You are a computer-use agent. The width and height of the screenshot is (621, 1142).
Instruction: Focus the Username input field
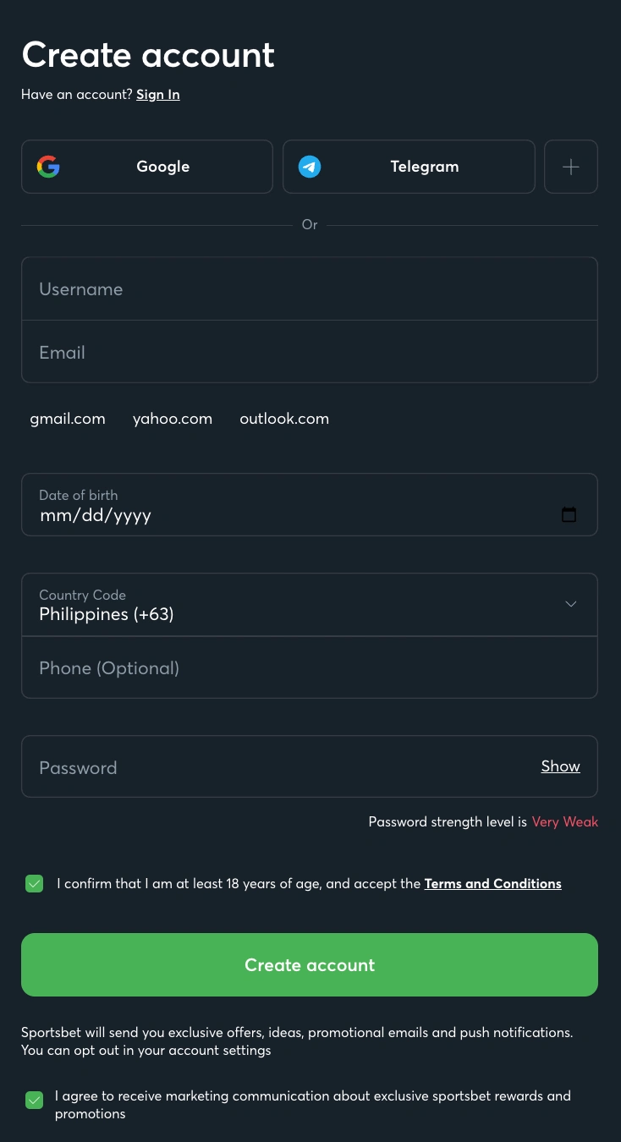click(x=310, y=289)
